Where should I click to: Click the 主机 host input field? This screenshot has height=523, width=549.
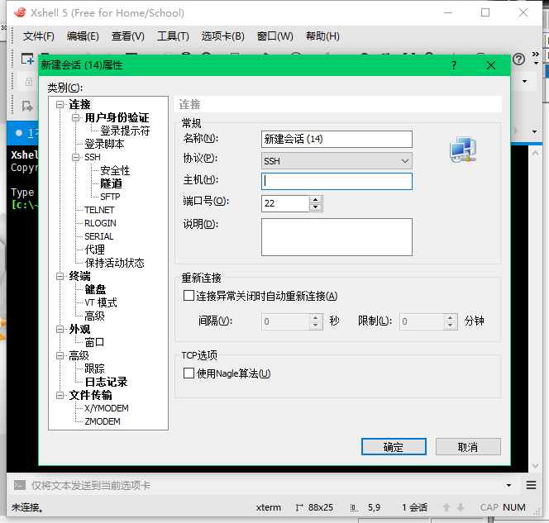337,181
